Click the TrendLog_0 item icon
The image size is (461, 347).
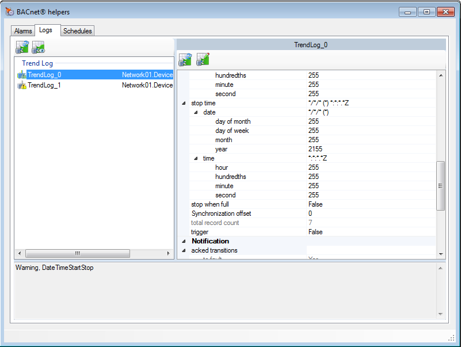22,75
